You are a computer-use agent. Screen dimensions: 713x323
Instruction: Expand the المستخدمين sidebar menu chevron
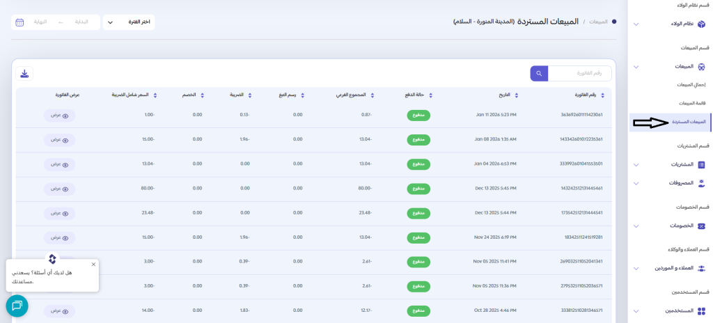(x=636, y=310)
